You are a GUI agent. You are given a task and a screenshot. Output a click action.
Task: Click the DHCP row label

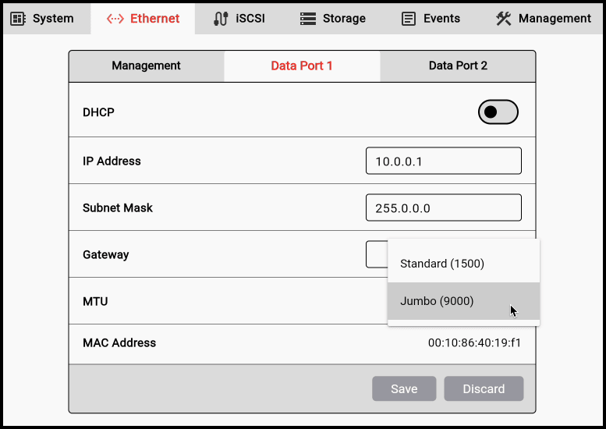98,112
